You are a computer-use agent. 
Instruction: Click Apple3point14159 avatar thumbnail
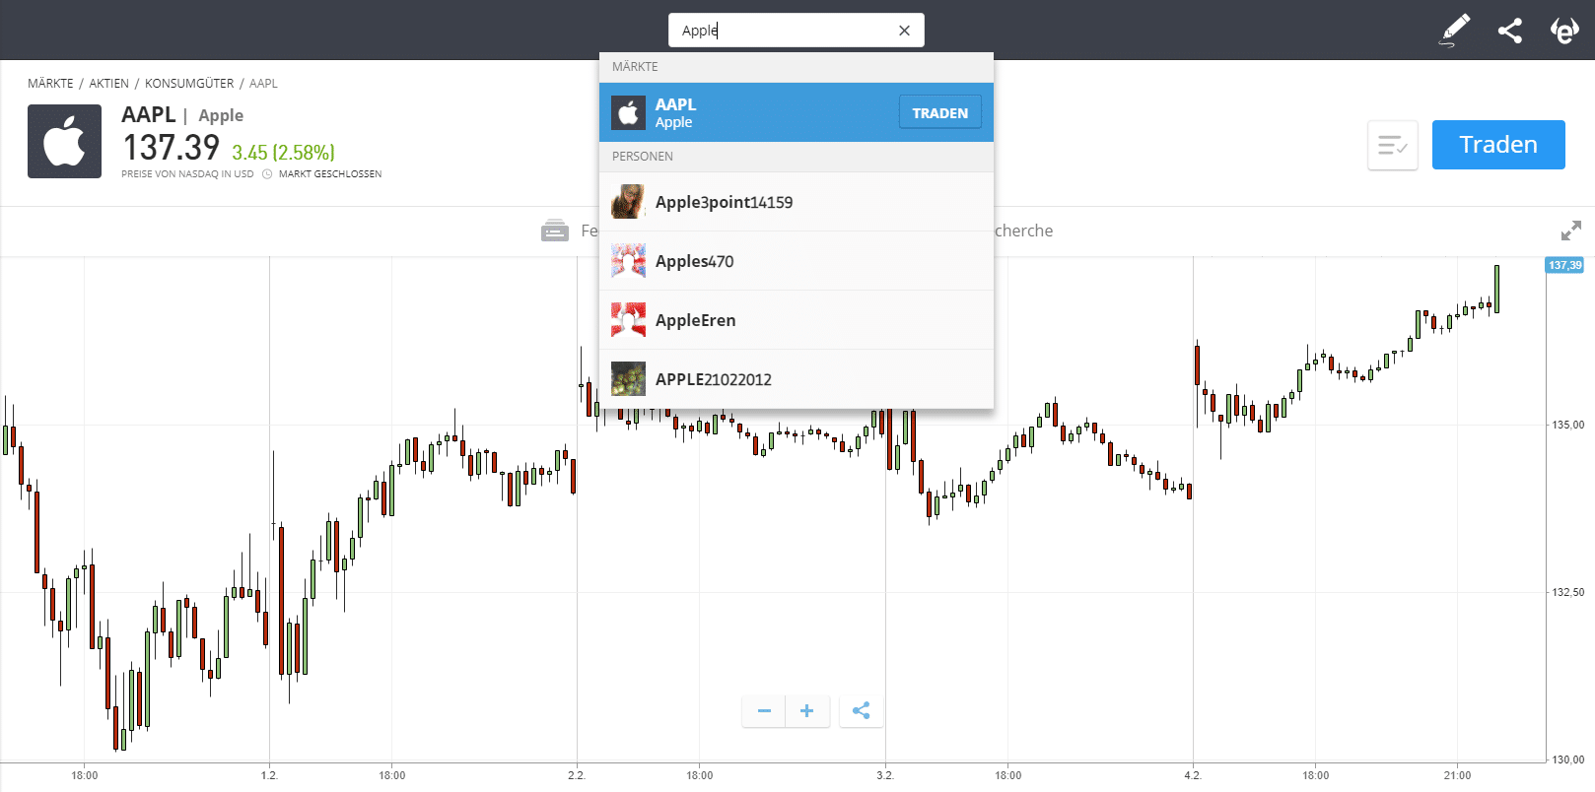(628, 202)
